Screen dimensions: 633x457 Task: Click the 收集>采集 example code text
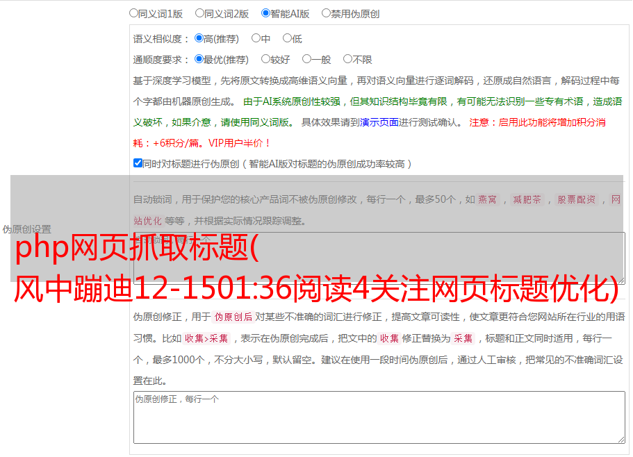tap(206, 338)
